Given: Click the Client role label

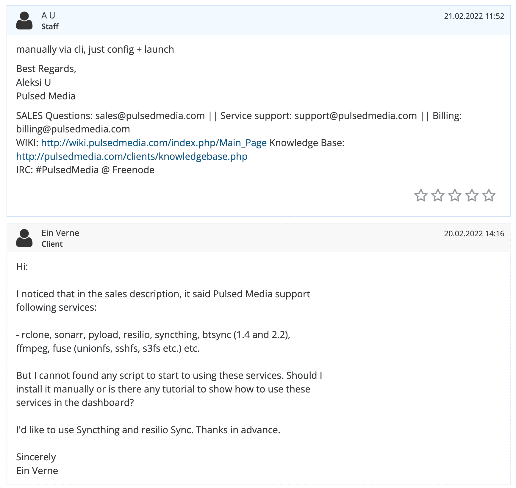Looking at the screenshot, I should pyautogui.click(x=52, y=244).
